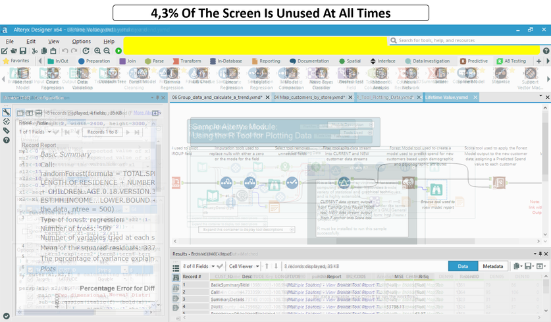Image resolution: width=551 pixels, height=322 pixels.
Task: Open the Options menu
Action: click(81, 41)
